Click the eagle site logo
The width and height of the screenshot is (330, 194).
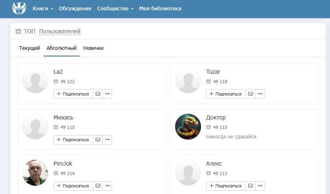point(19,8)
